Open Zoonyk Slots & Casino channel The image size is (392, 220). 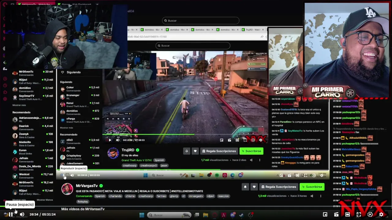(x=33, y=135)
